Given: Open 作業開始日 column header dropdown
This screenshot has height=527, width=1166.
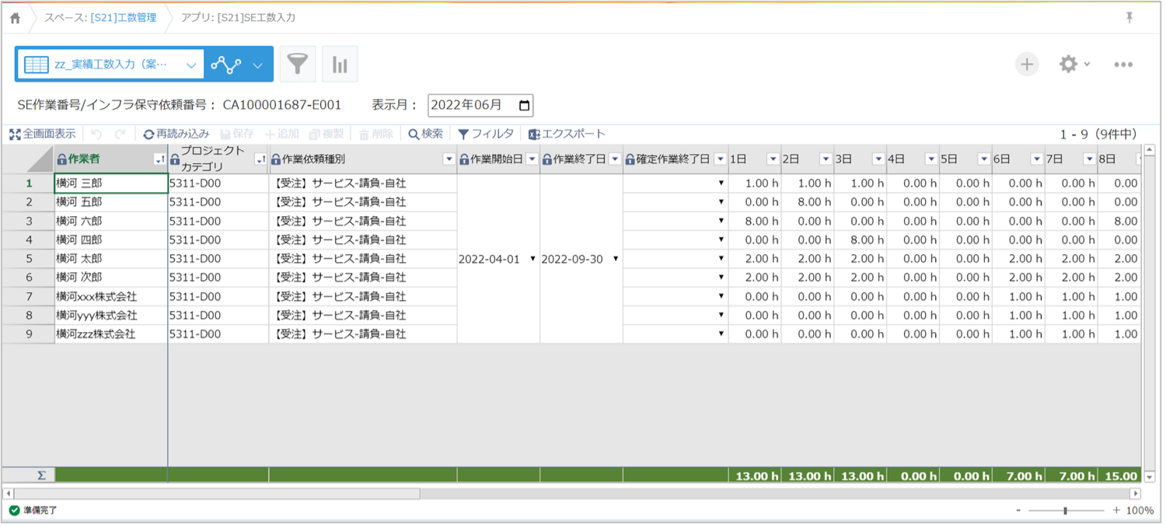Looking at the screenshot, I should point(532,159).
